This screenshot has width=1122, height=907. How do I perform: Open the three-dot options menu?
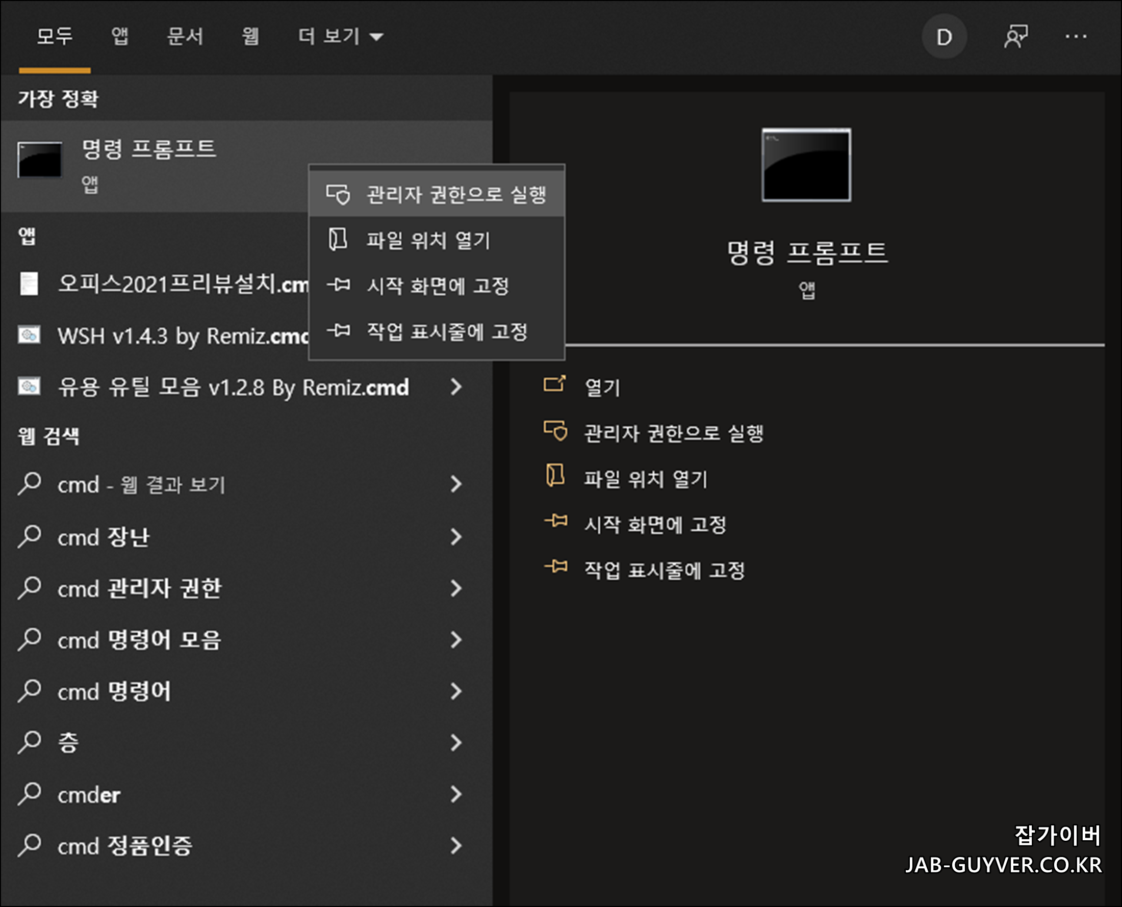click(x=1076, y=37)
